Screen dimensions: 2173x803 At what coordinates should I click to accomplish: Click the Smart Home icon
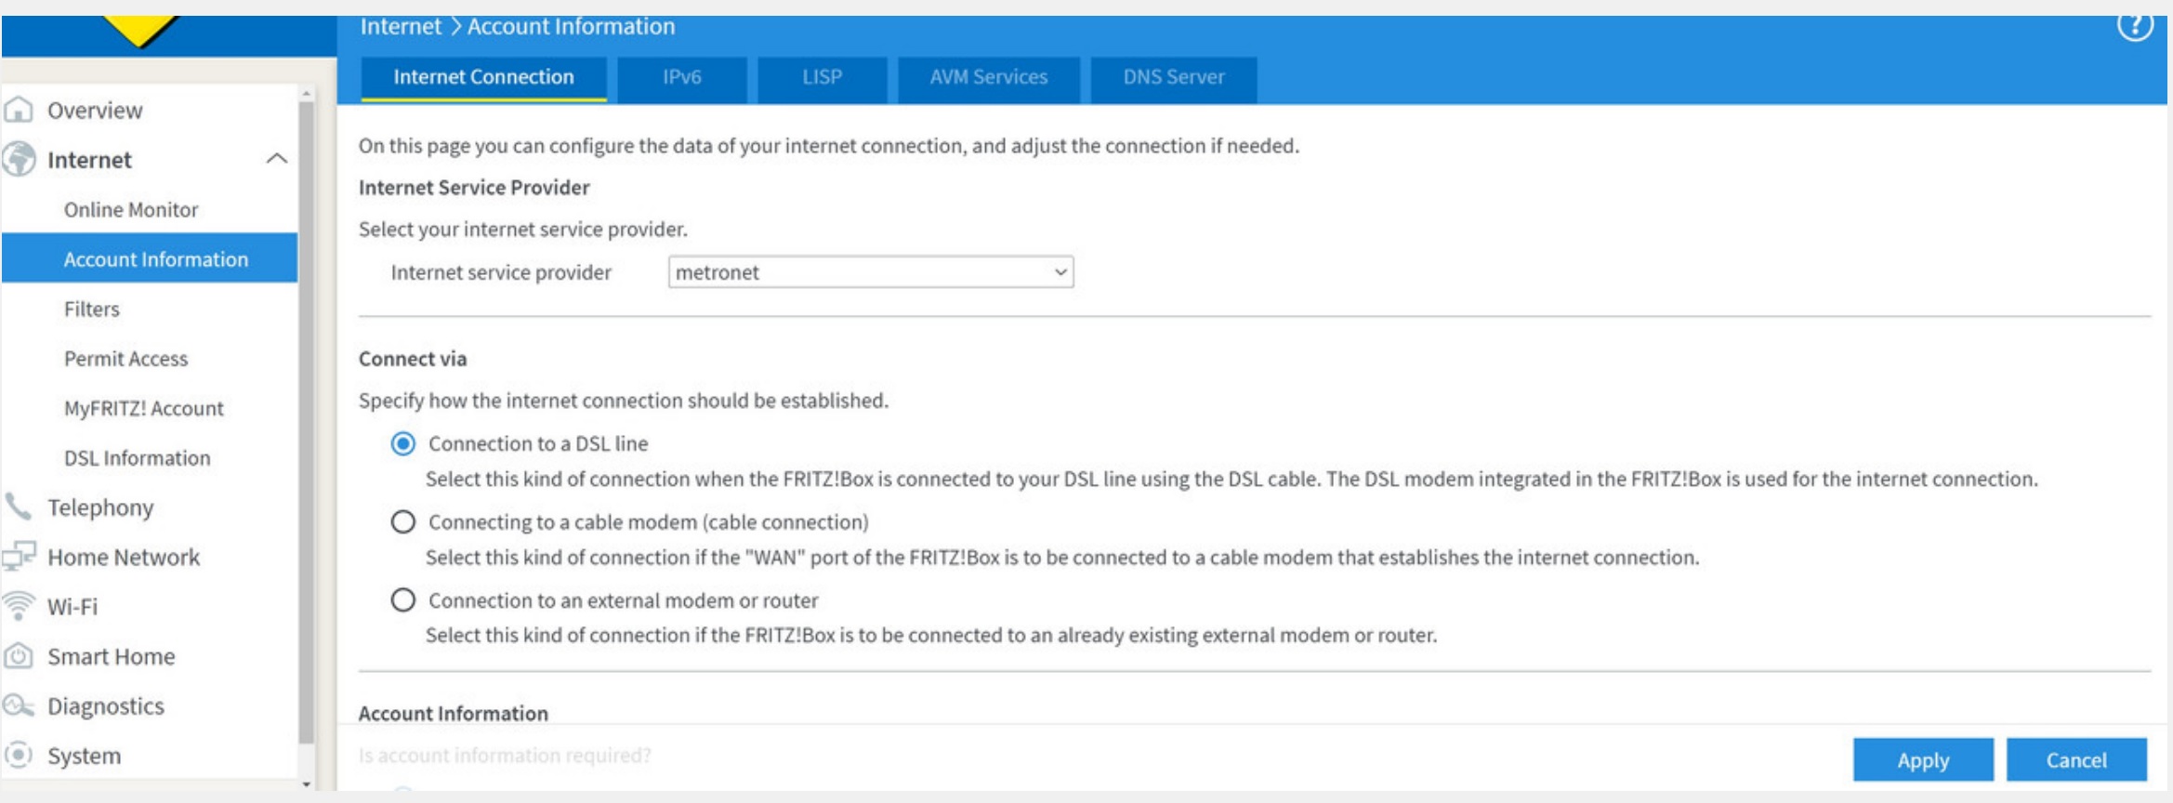pos(19,656)
